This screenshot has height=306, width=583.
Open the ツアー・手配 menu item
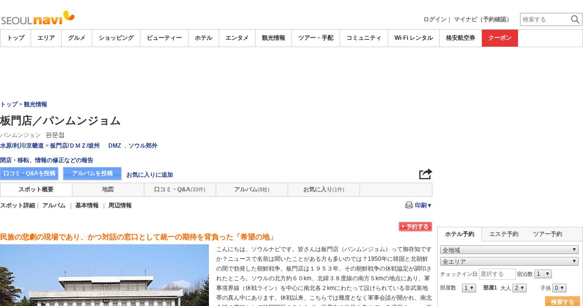pyautogui.click(x=316, y=38)
